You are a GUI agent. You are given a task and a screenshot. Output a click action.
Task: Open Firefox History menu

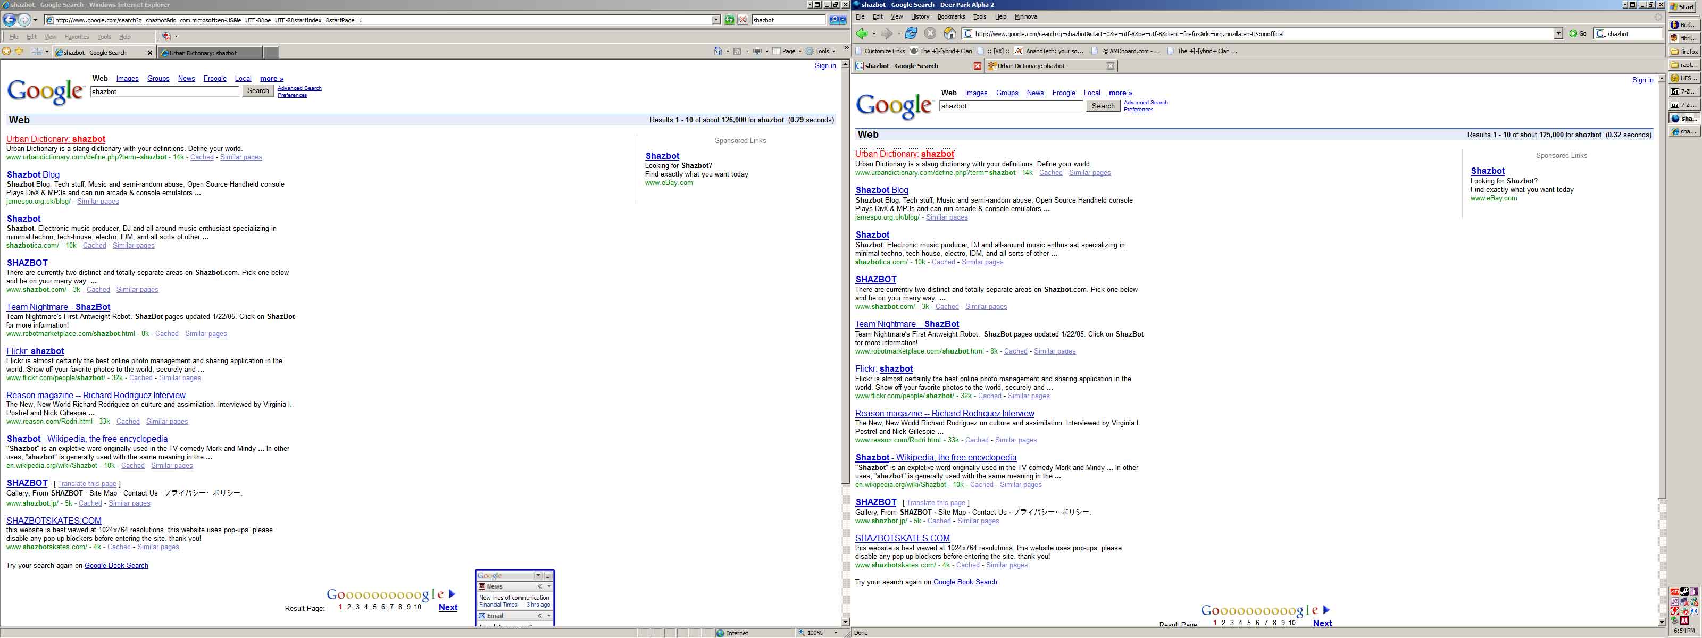(x=920, y=16)
